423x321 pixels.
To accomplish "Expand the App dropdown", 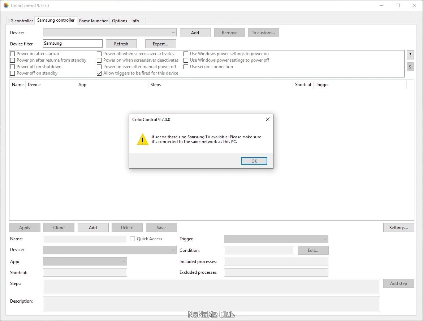I will [85, 261].
